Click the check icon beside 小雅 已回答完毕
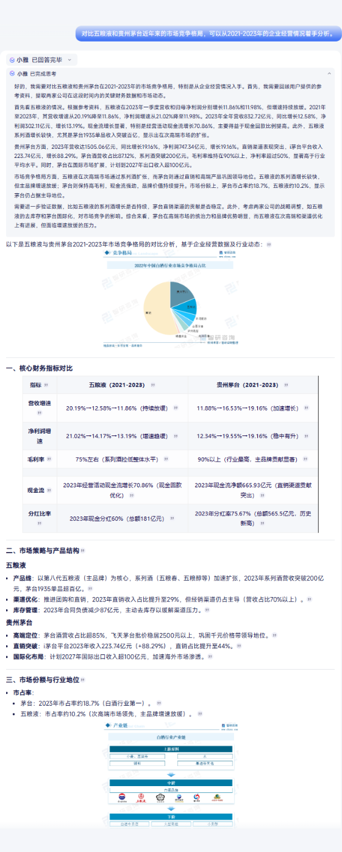This screenshot has width=342, height=852. [12, 60]
